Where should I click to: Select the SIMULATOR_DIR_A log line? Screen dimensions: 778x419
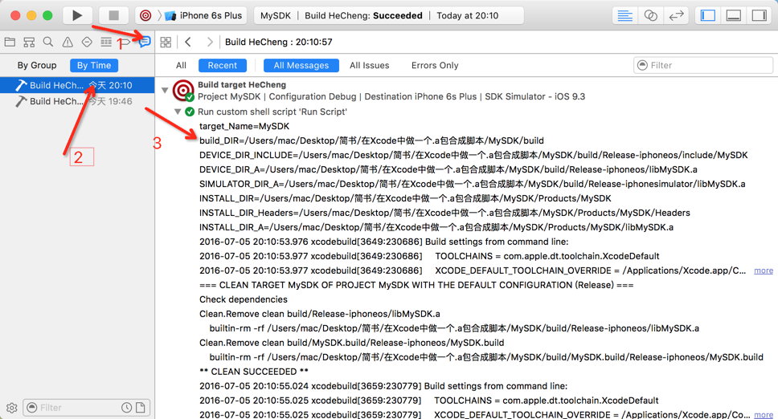point(473,185)
